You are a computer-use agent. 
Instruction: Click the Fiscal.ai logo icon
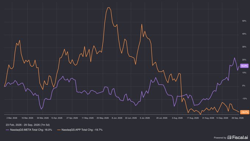tap(229, 137)
